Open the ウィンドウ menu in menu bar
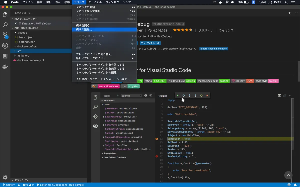 pos(112,2)
